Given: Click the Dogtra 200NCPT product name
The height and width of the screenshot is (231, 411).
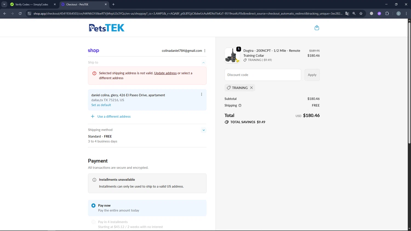Looking at the screenshot, I should (272, 53).
